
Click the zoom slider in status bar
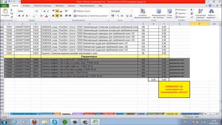click(211, 117)
